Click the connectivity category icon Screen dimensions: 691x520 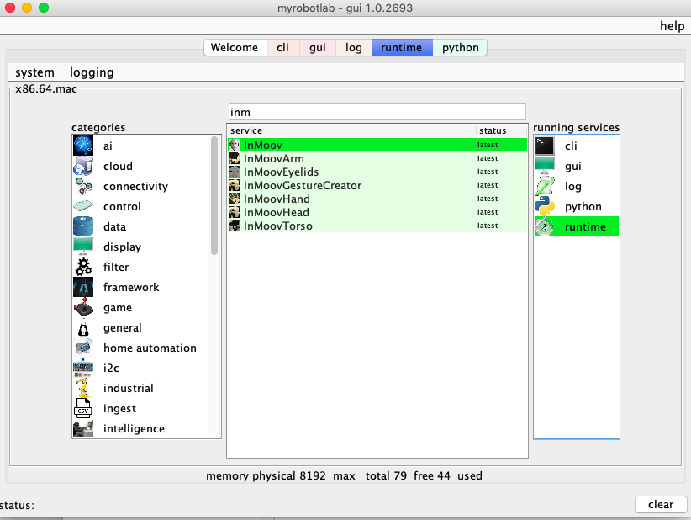[x=83, y=186]
